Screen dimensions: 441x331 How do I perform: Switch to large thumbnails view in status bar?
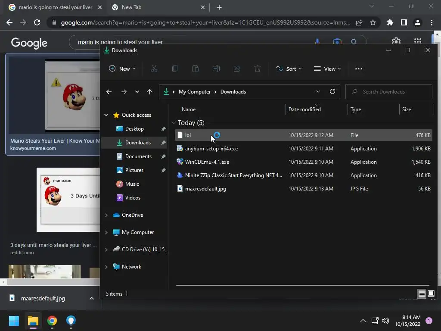(x=431, y=294)
